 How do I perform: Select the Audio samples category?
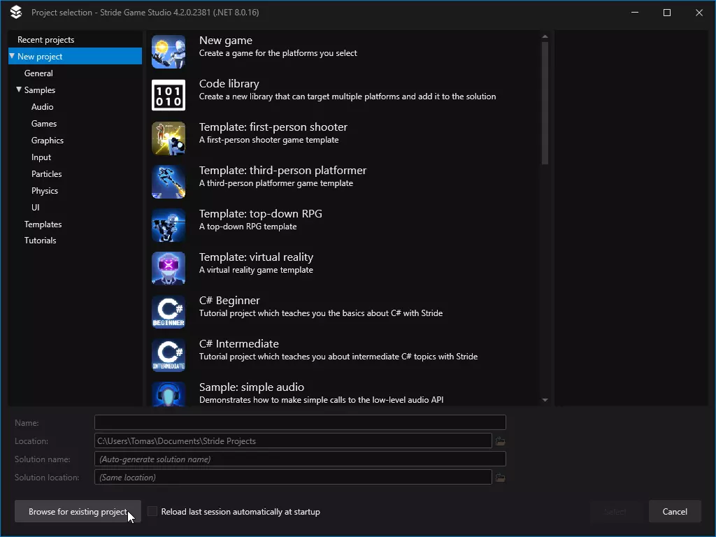(x=42, y=107)
